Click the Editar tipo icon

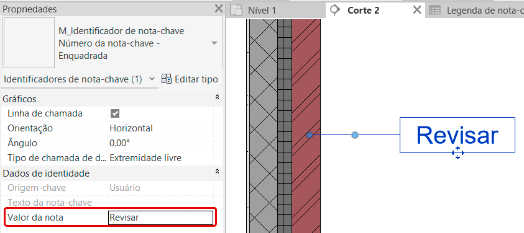click(167, 79)
